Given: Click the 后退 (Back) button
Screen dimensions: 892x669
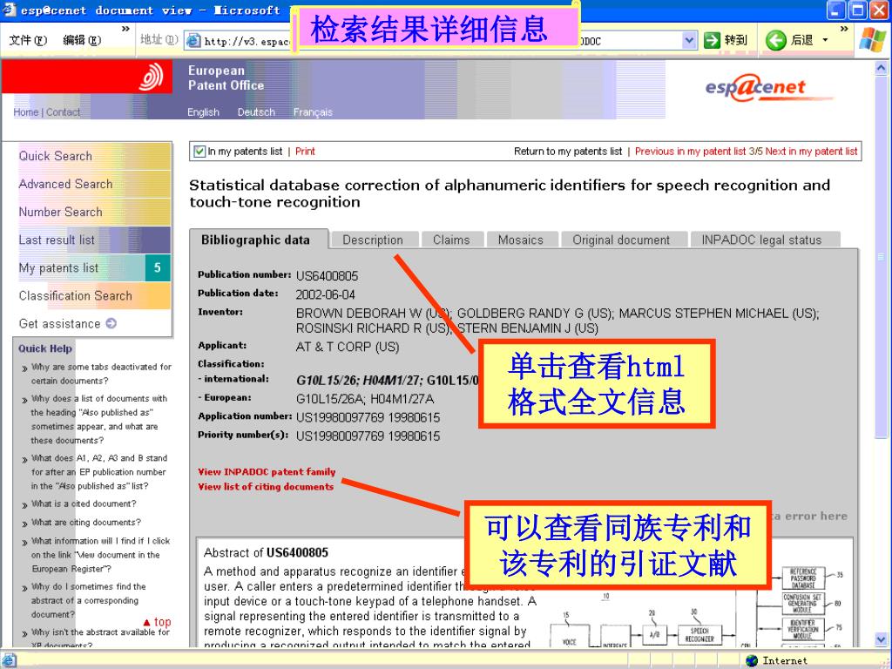Looking at the screenshot, I should point(789,40).
